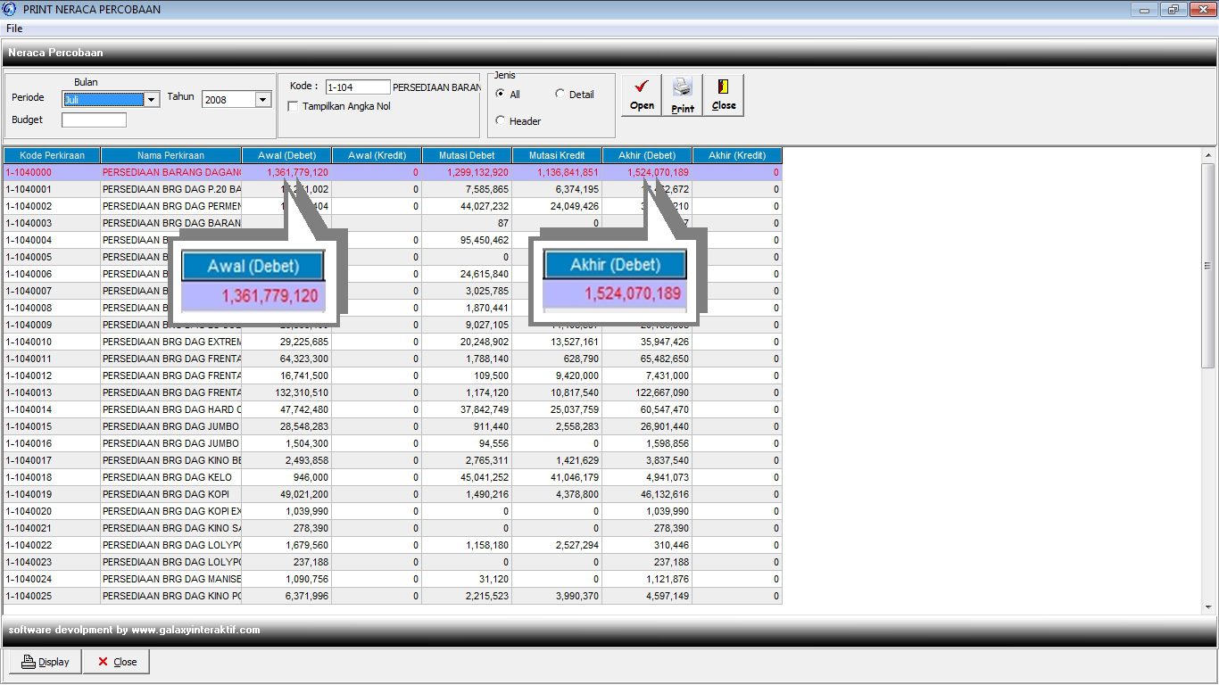Click the Budget input field

(94, 120)
